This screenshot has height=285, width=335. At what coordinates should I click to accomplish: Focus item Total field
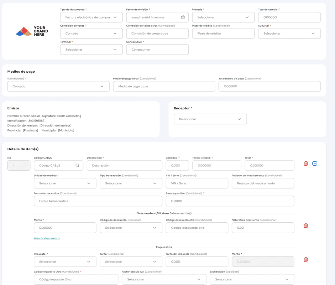(269, 166)
